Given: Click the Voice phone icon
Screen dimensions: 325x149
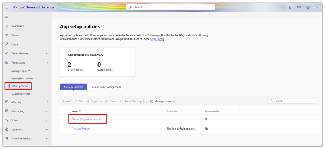Looking at the screenshot, I should [7, 120].
